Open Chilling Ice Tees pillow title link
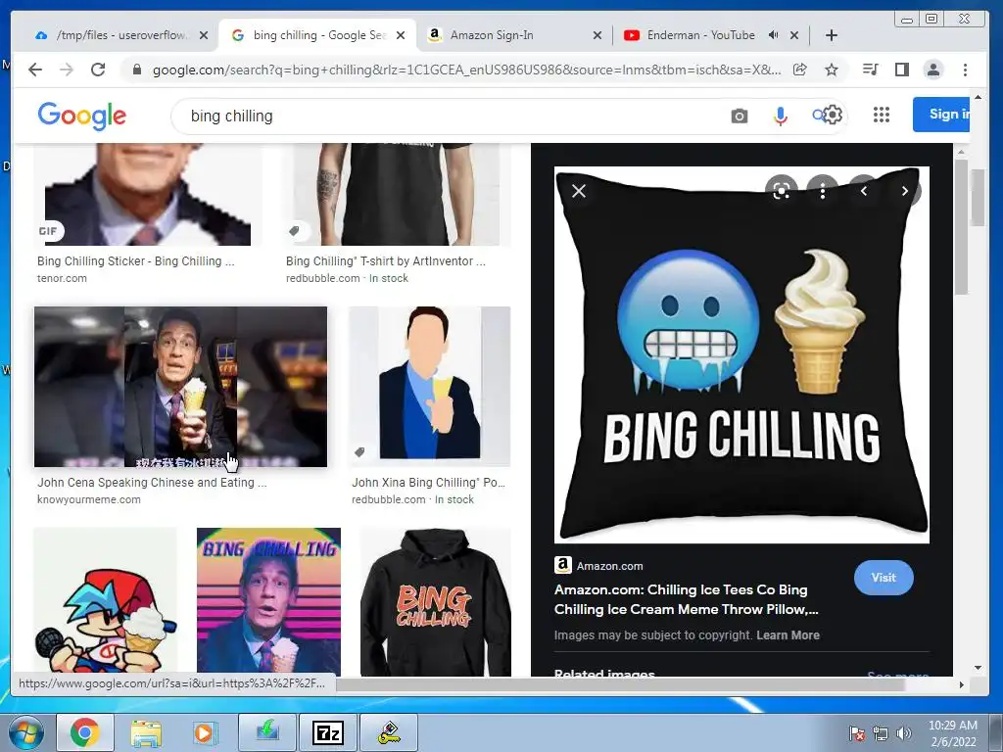 [686, 599]
